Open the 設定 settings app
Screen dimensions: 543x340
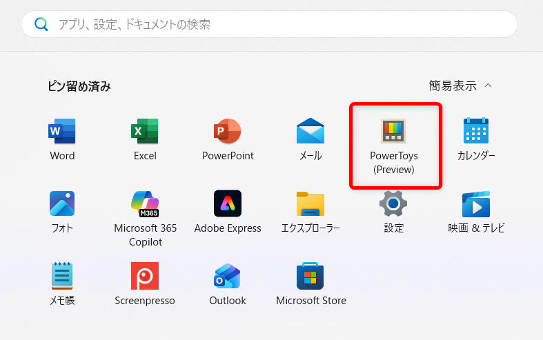pos(393,212)
